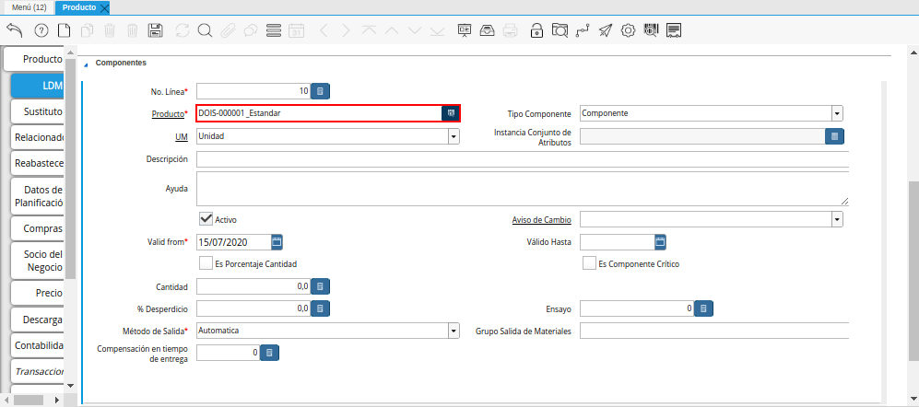Viewport: 919px width, 407px height.
Task: Collapse the Componentes section
Action: (87, 64)
